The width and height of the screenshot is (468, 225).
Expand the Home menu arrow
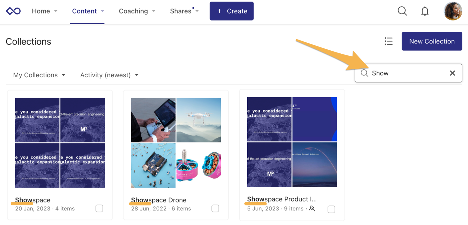coord(56,11)
